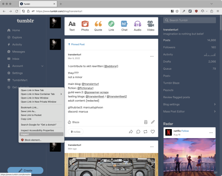Open Followers in right sidebar
Screen dimensions: 222x176
pos(190,47)
